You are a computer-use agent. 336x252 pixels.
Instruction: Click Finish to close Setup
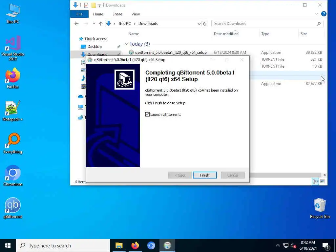point(205,175)
